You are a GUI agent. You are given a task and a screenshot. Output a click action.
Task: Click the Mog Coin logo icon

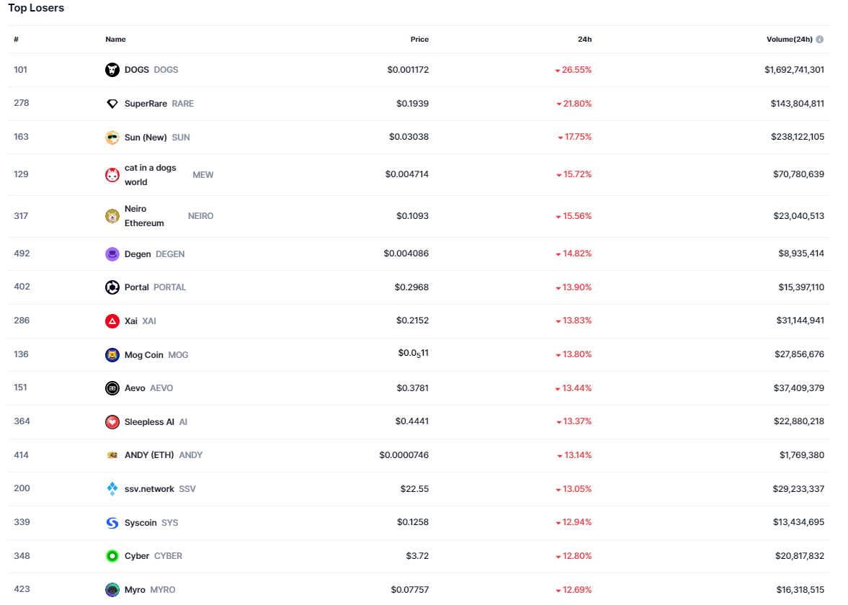(x=112, y=355)
